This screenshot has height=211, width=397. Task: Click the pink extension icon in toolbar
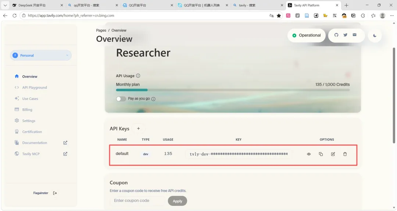coord(288,15)
